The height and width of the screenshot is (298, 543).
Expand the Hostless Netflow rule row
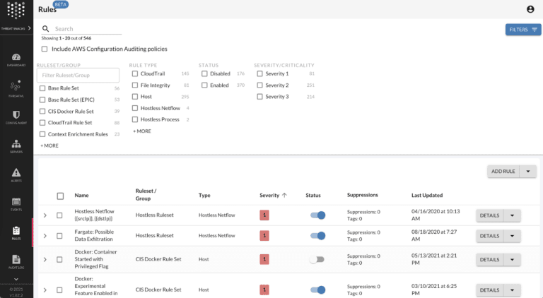coord(45,215)
